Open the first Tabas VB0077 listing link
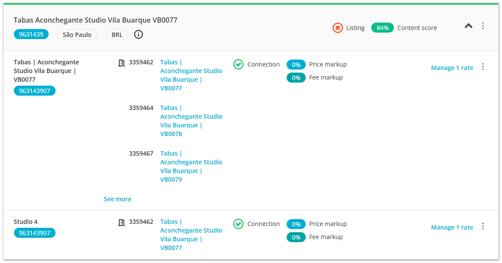Image resolution: width=502 pixels, height=263 pixels. pos(191,75)
